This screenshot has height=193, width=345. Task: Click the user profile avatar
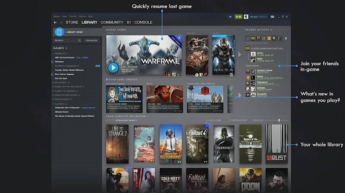pos(246,17)
